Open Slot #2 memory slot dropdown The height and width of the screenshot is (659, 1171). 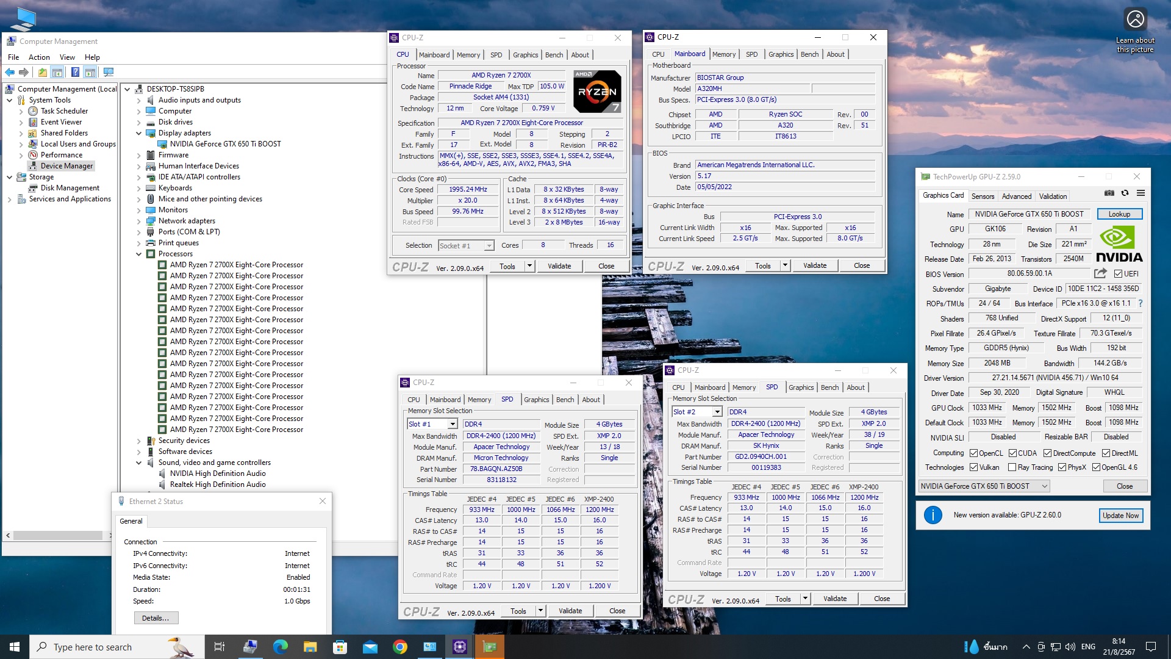pyautogui.click(x=697, y=412)
